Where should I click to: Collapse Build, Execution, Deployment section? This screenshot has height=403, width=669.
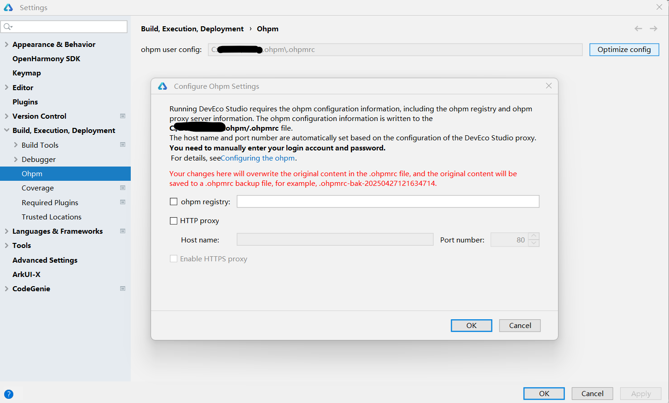[6, 130]
